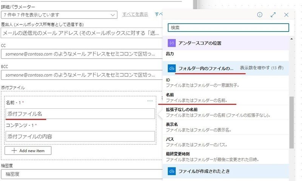Click the ファイルが作成されたとき section header

(226, 171)
